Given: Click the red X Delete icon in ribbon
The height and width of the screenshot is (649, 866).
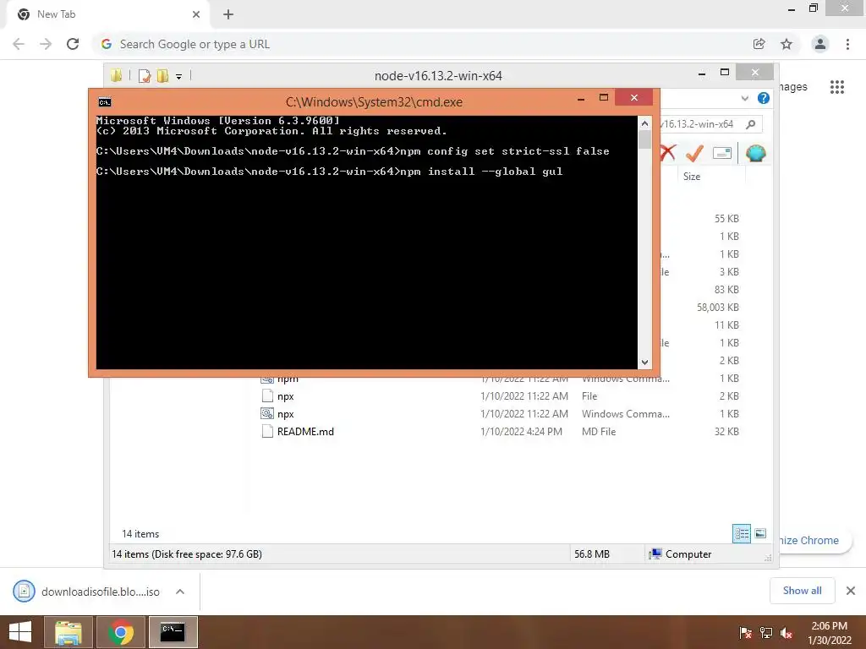Looking at the screenshot, I should (x=668, y=153).
